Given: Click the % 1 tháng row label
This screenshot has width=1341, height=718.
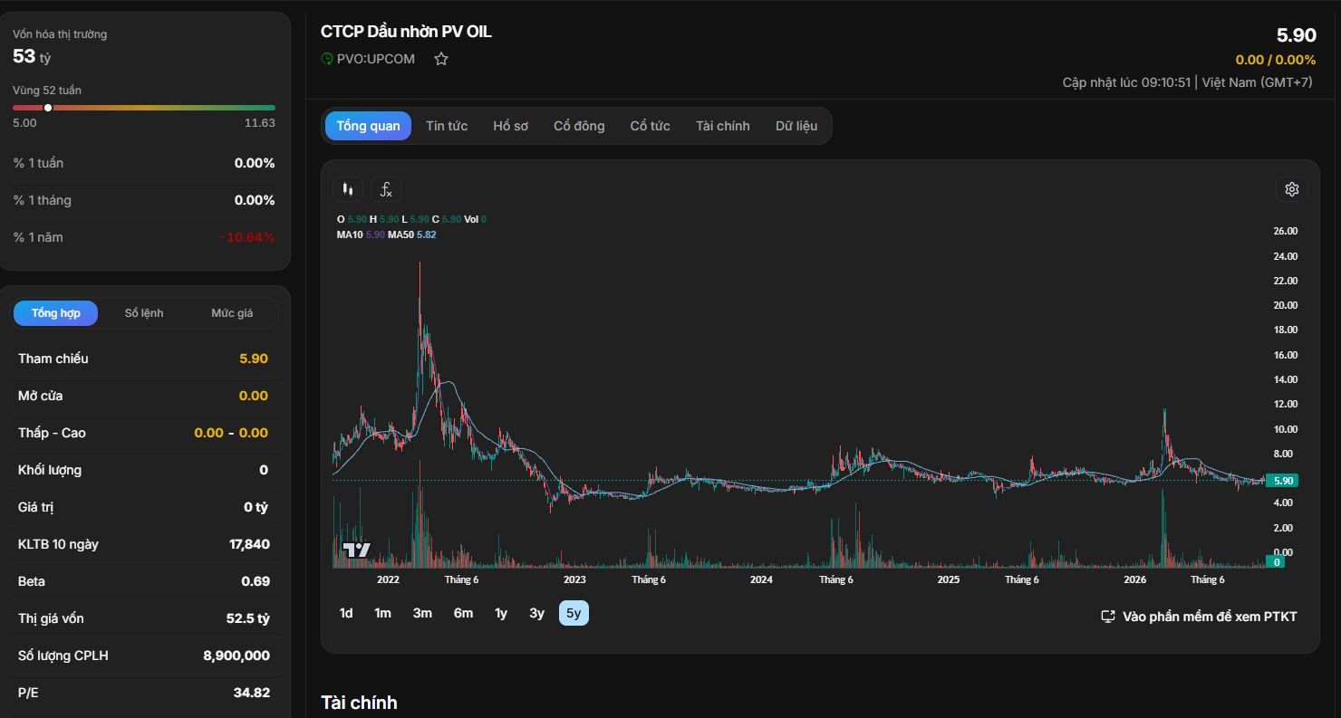Looking at the screenshot, I should 42,200.
